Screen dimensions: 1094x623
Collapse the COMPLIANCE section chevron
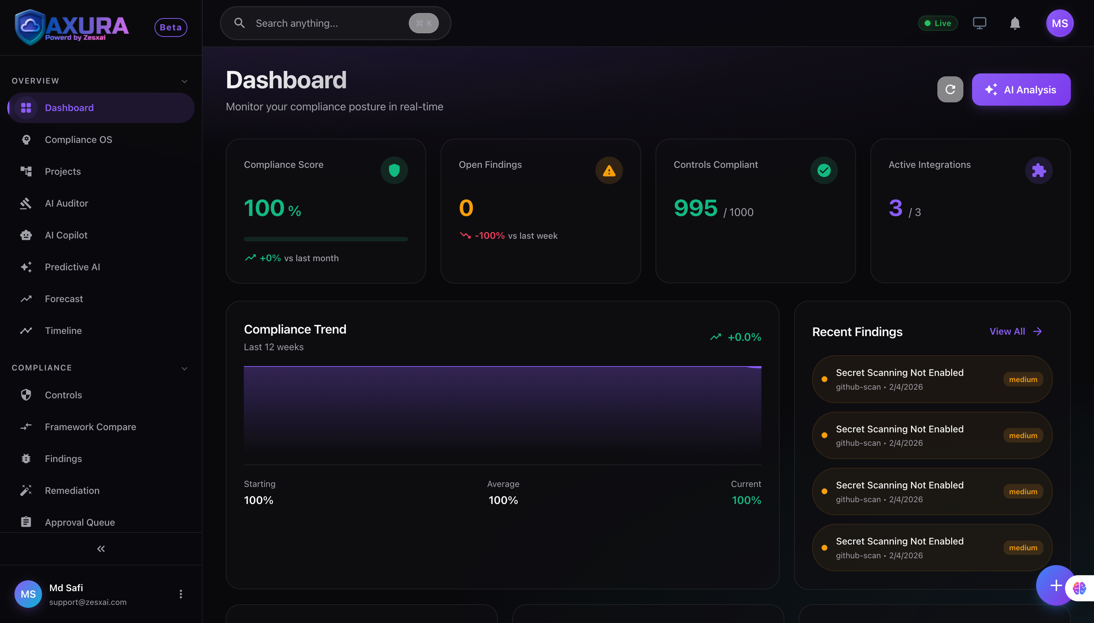click(185, 368)
